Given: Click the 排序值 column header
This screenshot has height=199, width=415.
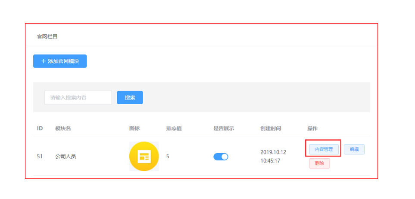Looking at the screenshot, I should click(174, 129).
